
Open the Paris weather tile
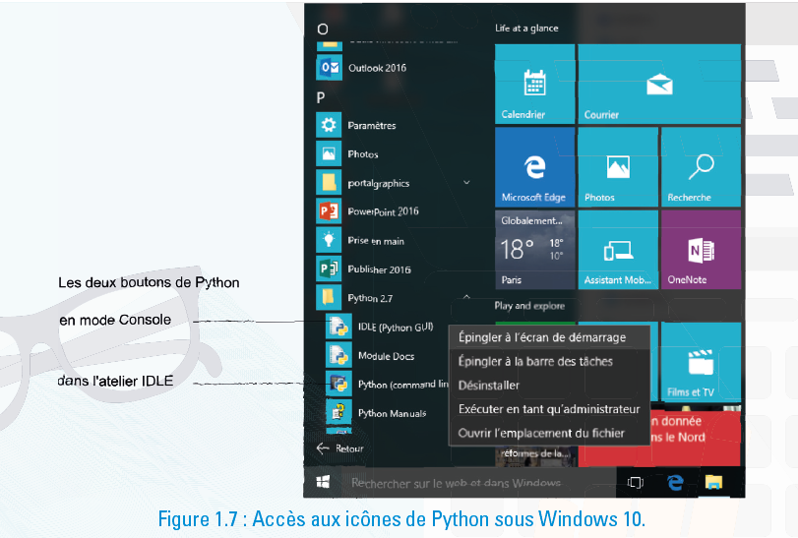click(x=535, y=250)
